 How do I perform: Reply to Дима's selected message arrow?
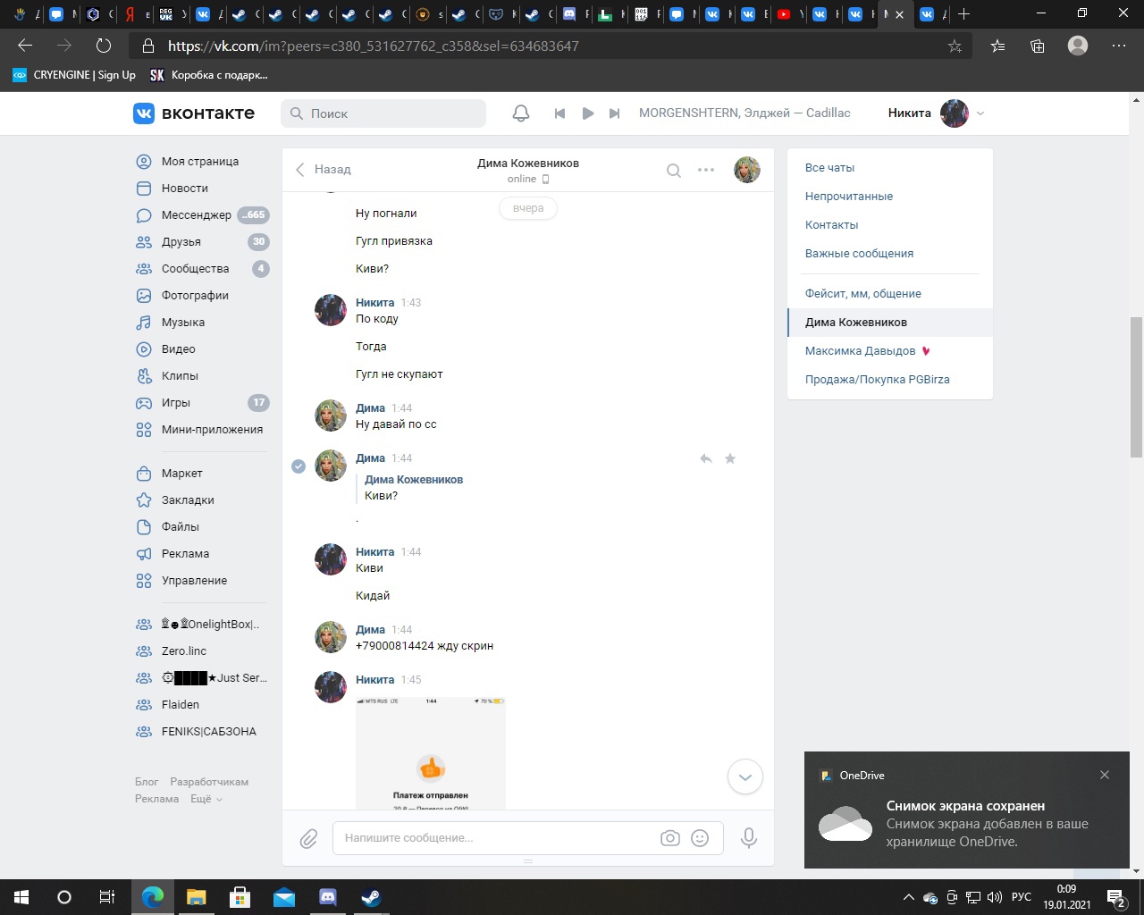coord(706,458)
